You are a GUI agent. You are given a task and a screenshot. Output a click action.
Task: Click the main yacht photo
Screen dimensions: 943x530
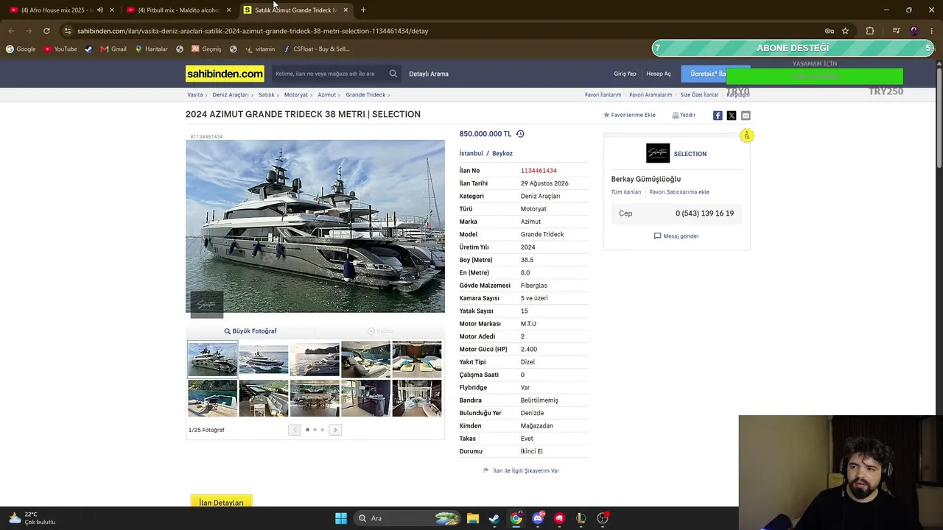[315, 226]
